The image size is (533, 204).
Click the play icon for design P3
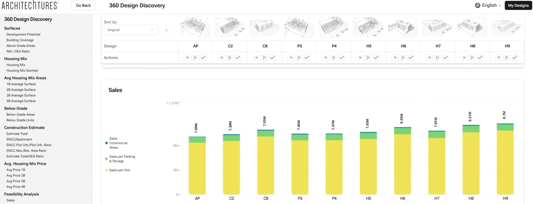pyautogui.click(x=299, y=57)
